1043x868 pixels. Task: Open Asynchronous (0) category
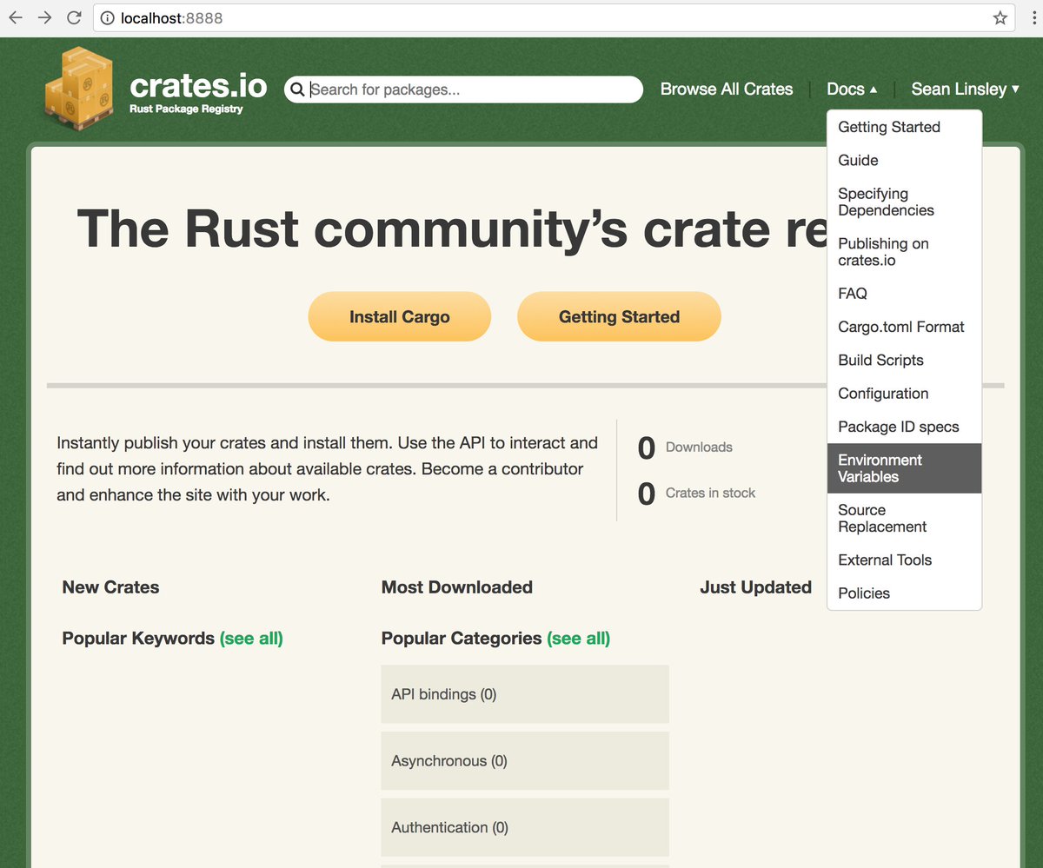click(x=525, y=761)
